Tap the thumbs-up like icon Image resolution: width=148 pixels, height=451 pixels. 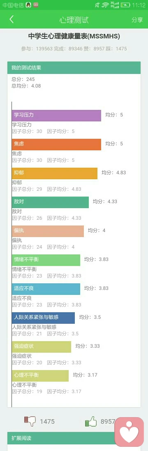pyautogui.click(x=91, y=422)
